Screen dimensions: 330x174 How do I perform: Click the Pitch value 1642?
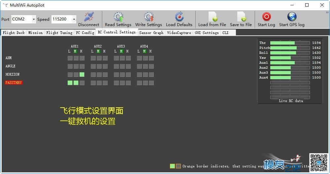click(x=316, y=48)
